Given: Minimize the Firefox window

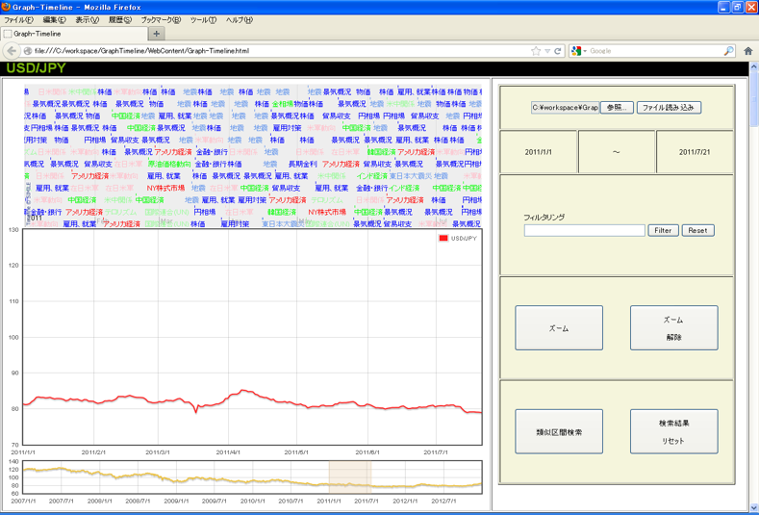Looking at the screenshot, I should pos(723,7).
